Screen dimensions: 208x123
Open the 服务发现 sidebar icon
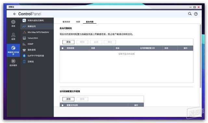coord(24,50)
